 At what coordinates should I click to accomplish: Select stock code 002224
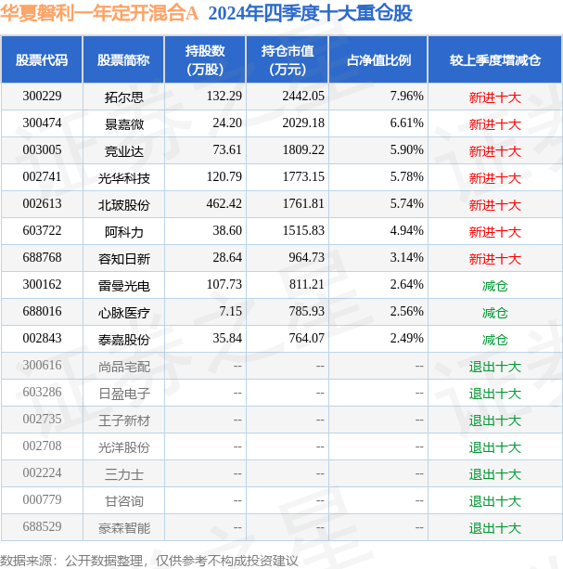42,472
